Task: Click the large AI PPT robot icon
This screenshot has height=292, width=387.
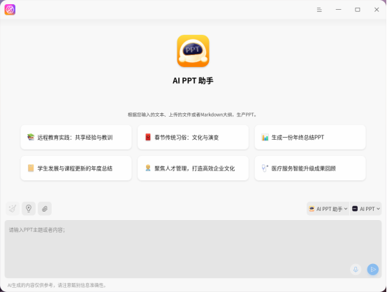Action: tap(193, 51)
